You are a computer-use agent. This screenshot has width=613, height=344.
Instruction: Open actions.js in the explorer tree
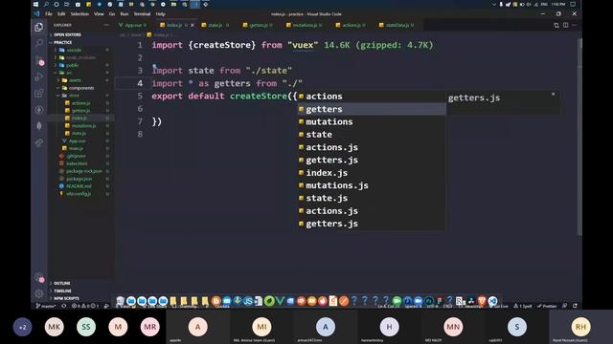[x=80, y=103]
